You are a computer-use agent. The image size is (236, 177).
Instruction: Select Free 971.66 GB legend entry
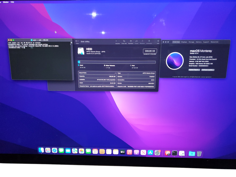point(134,67)
